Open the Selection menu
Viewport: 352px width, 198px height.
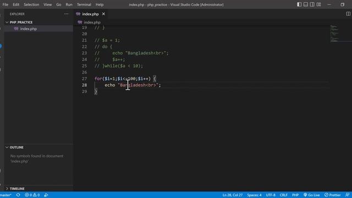[31, 4]
